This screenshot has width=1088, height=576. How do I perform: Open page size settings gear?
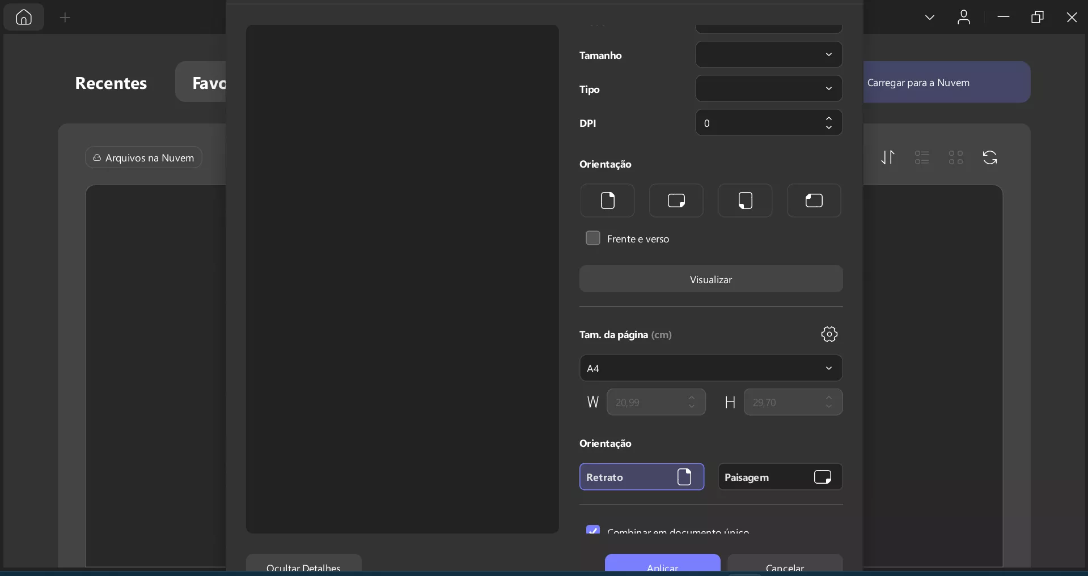point(829,334)
